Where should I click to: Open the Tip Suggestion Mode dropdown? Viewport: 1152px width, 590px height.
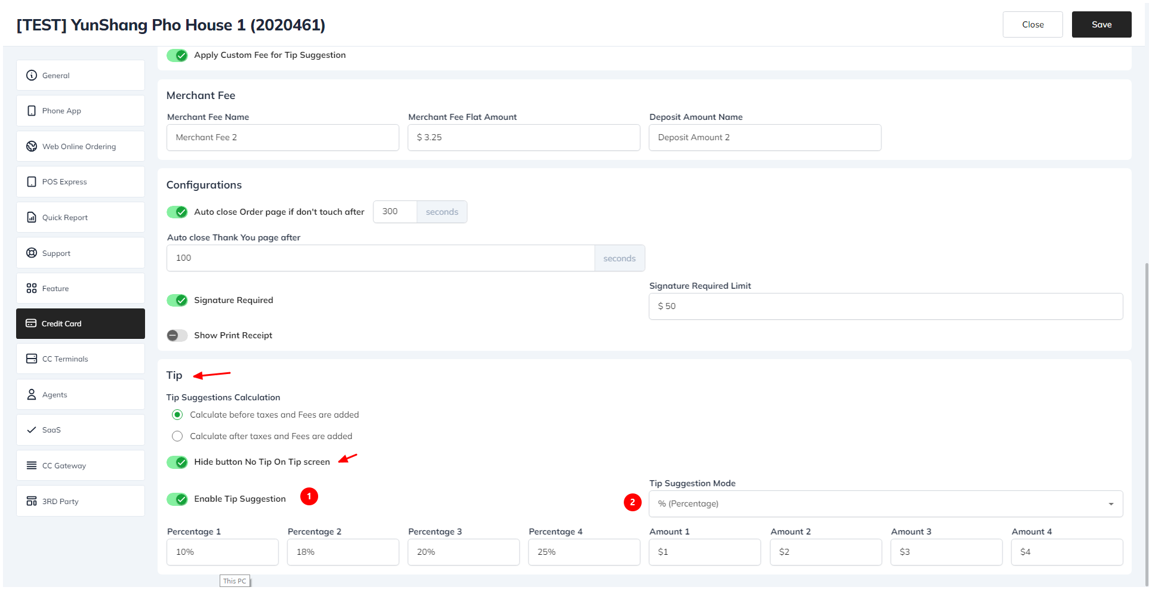(x=885, y=504)
